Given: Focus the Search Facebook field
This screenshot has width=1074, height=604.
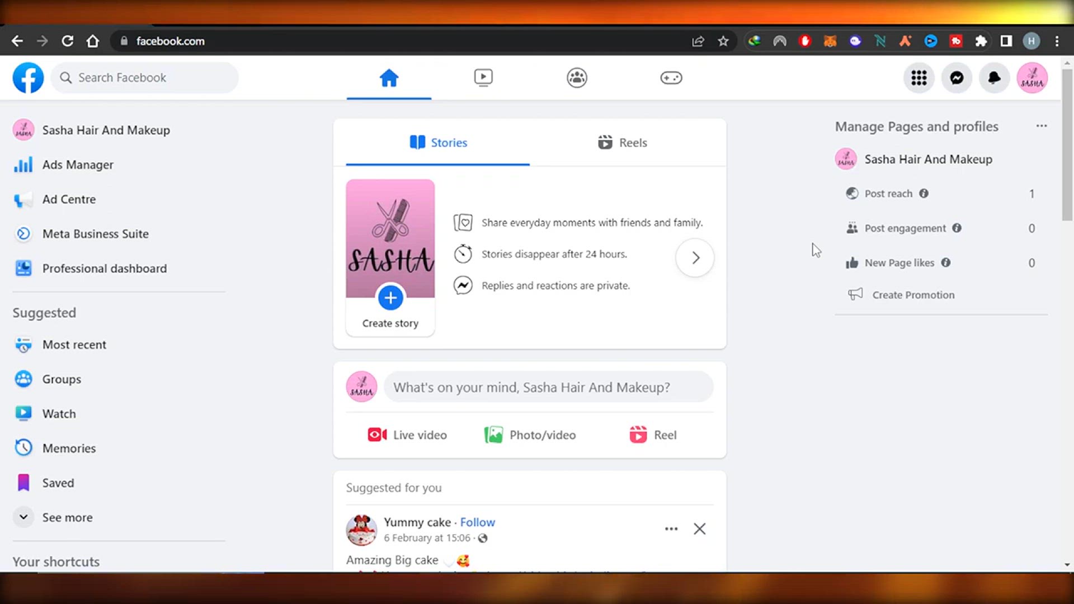Looking at the screenshot, I should point(144,78).
